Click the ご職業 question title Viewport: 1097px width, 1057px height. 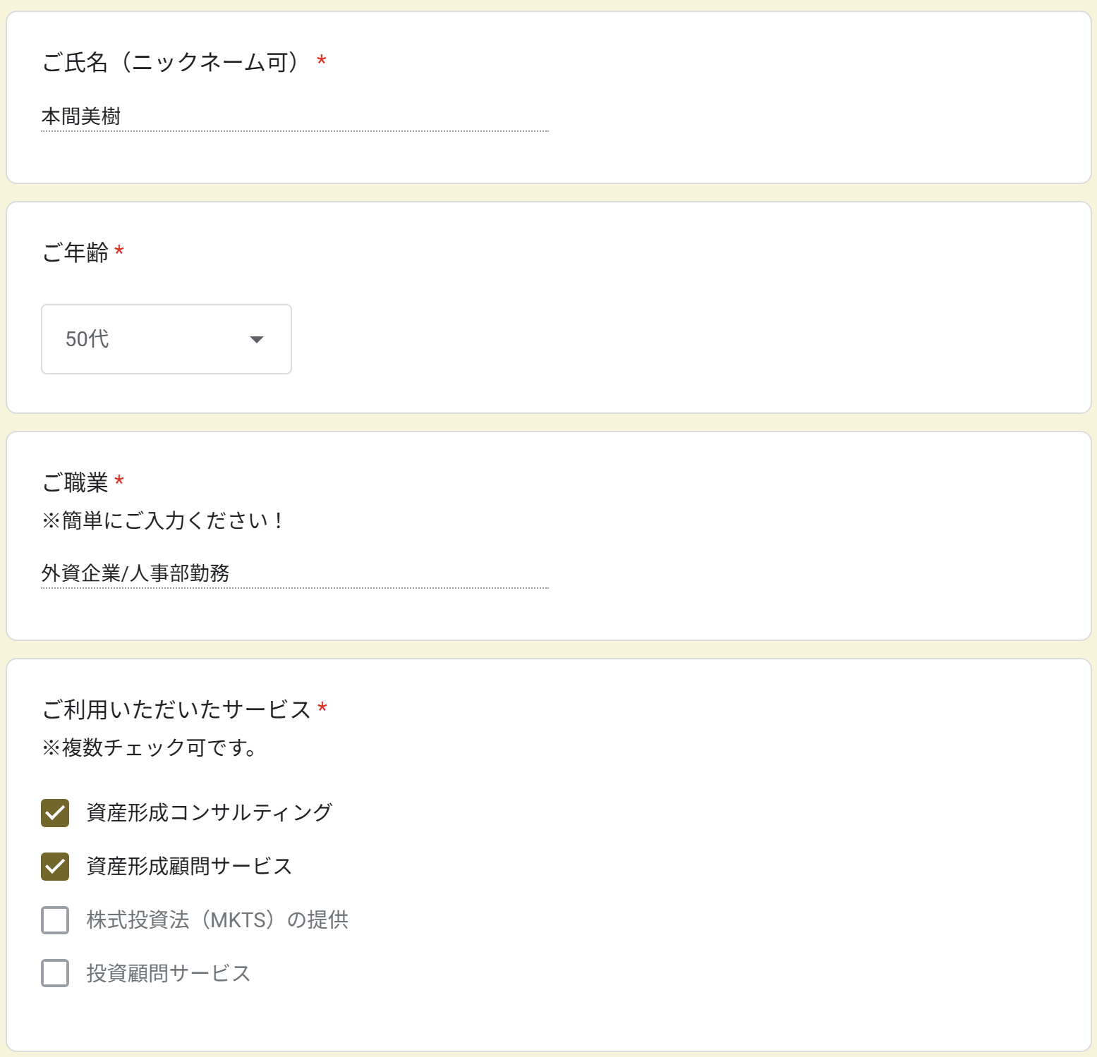[x=75, y=482]
